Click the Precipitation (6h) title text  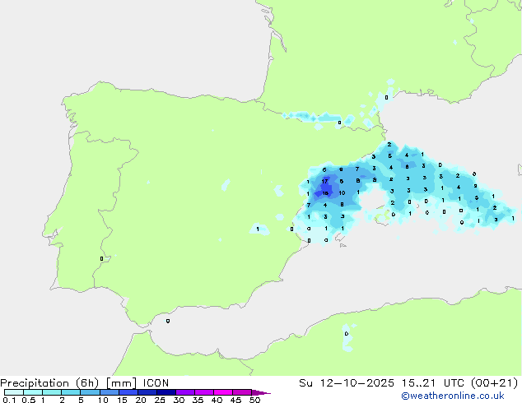[x=49, y=383]
